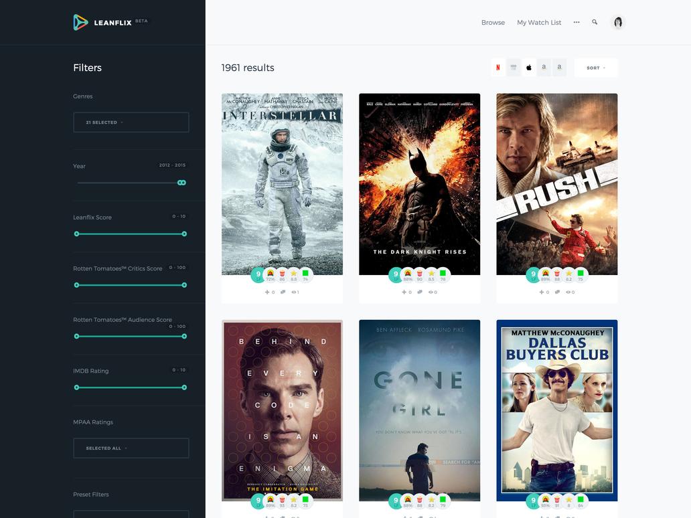This screenshot has width=691, height=518.
Task: Open the Sort dropdown
Action: (x=596, y=68)
